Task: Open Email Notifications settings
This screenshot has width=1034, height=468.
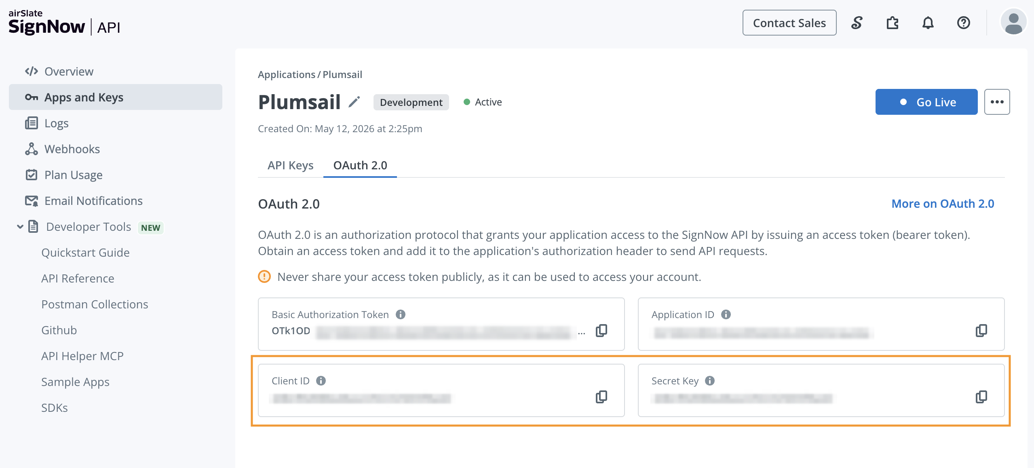Action: coord(93,200)
